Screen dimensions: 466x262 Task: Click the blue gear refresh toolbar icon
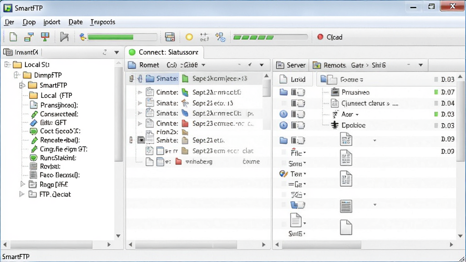coord(221,37)
